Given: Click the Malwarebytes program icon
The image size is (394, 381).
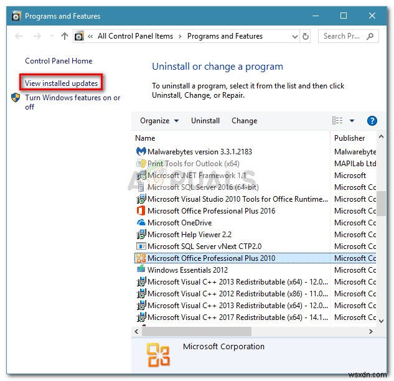Looking at the screenshot, I should click(141, 151).
